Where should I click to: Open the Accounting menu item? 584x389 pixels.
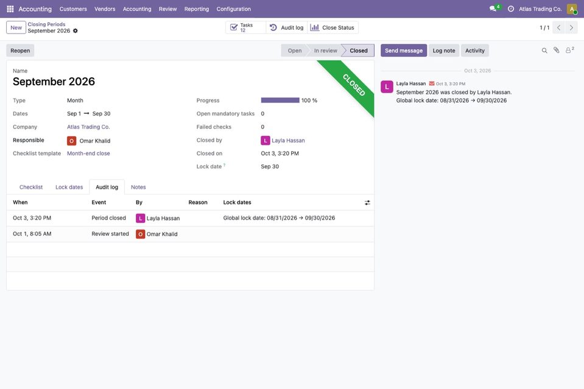coord(137,9)
